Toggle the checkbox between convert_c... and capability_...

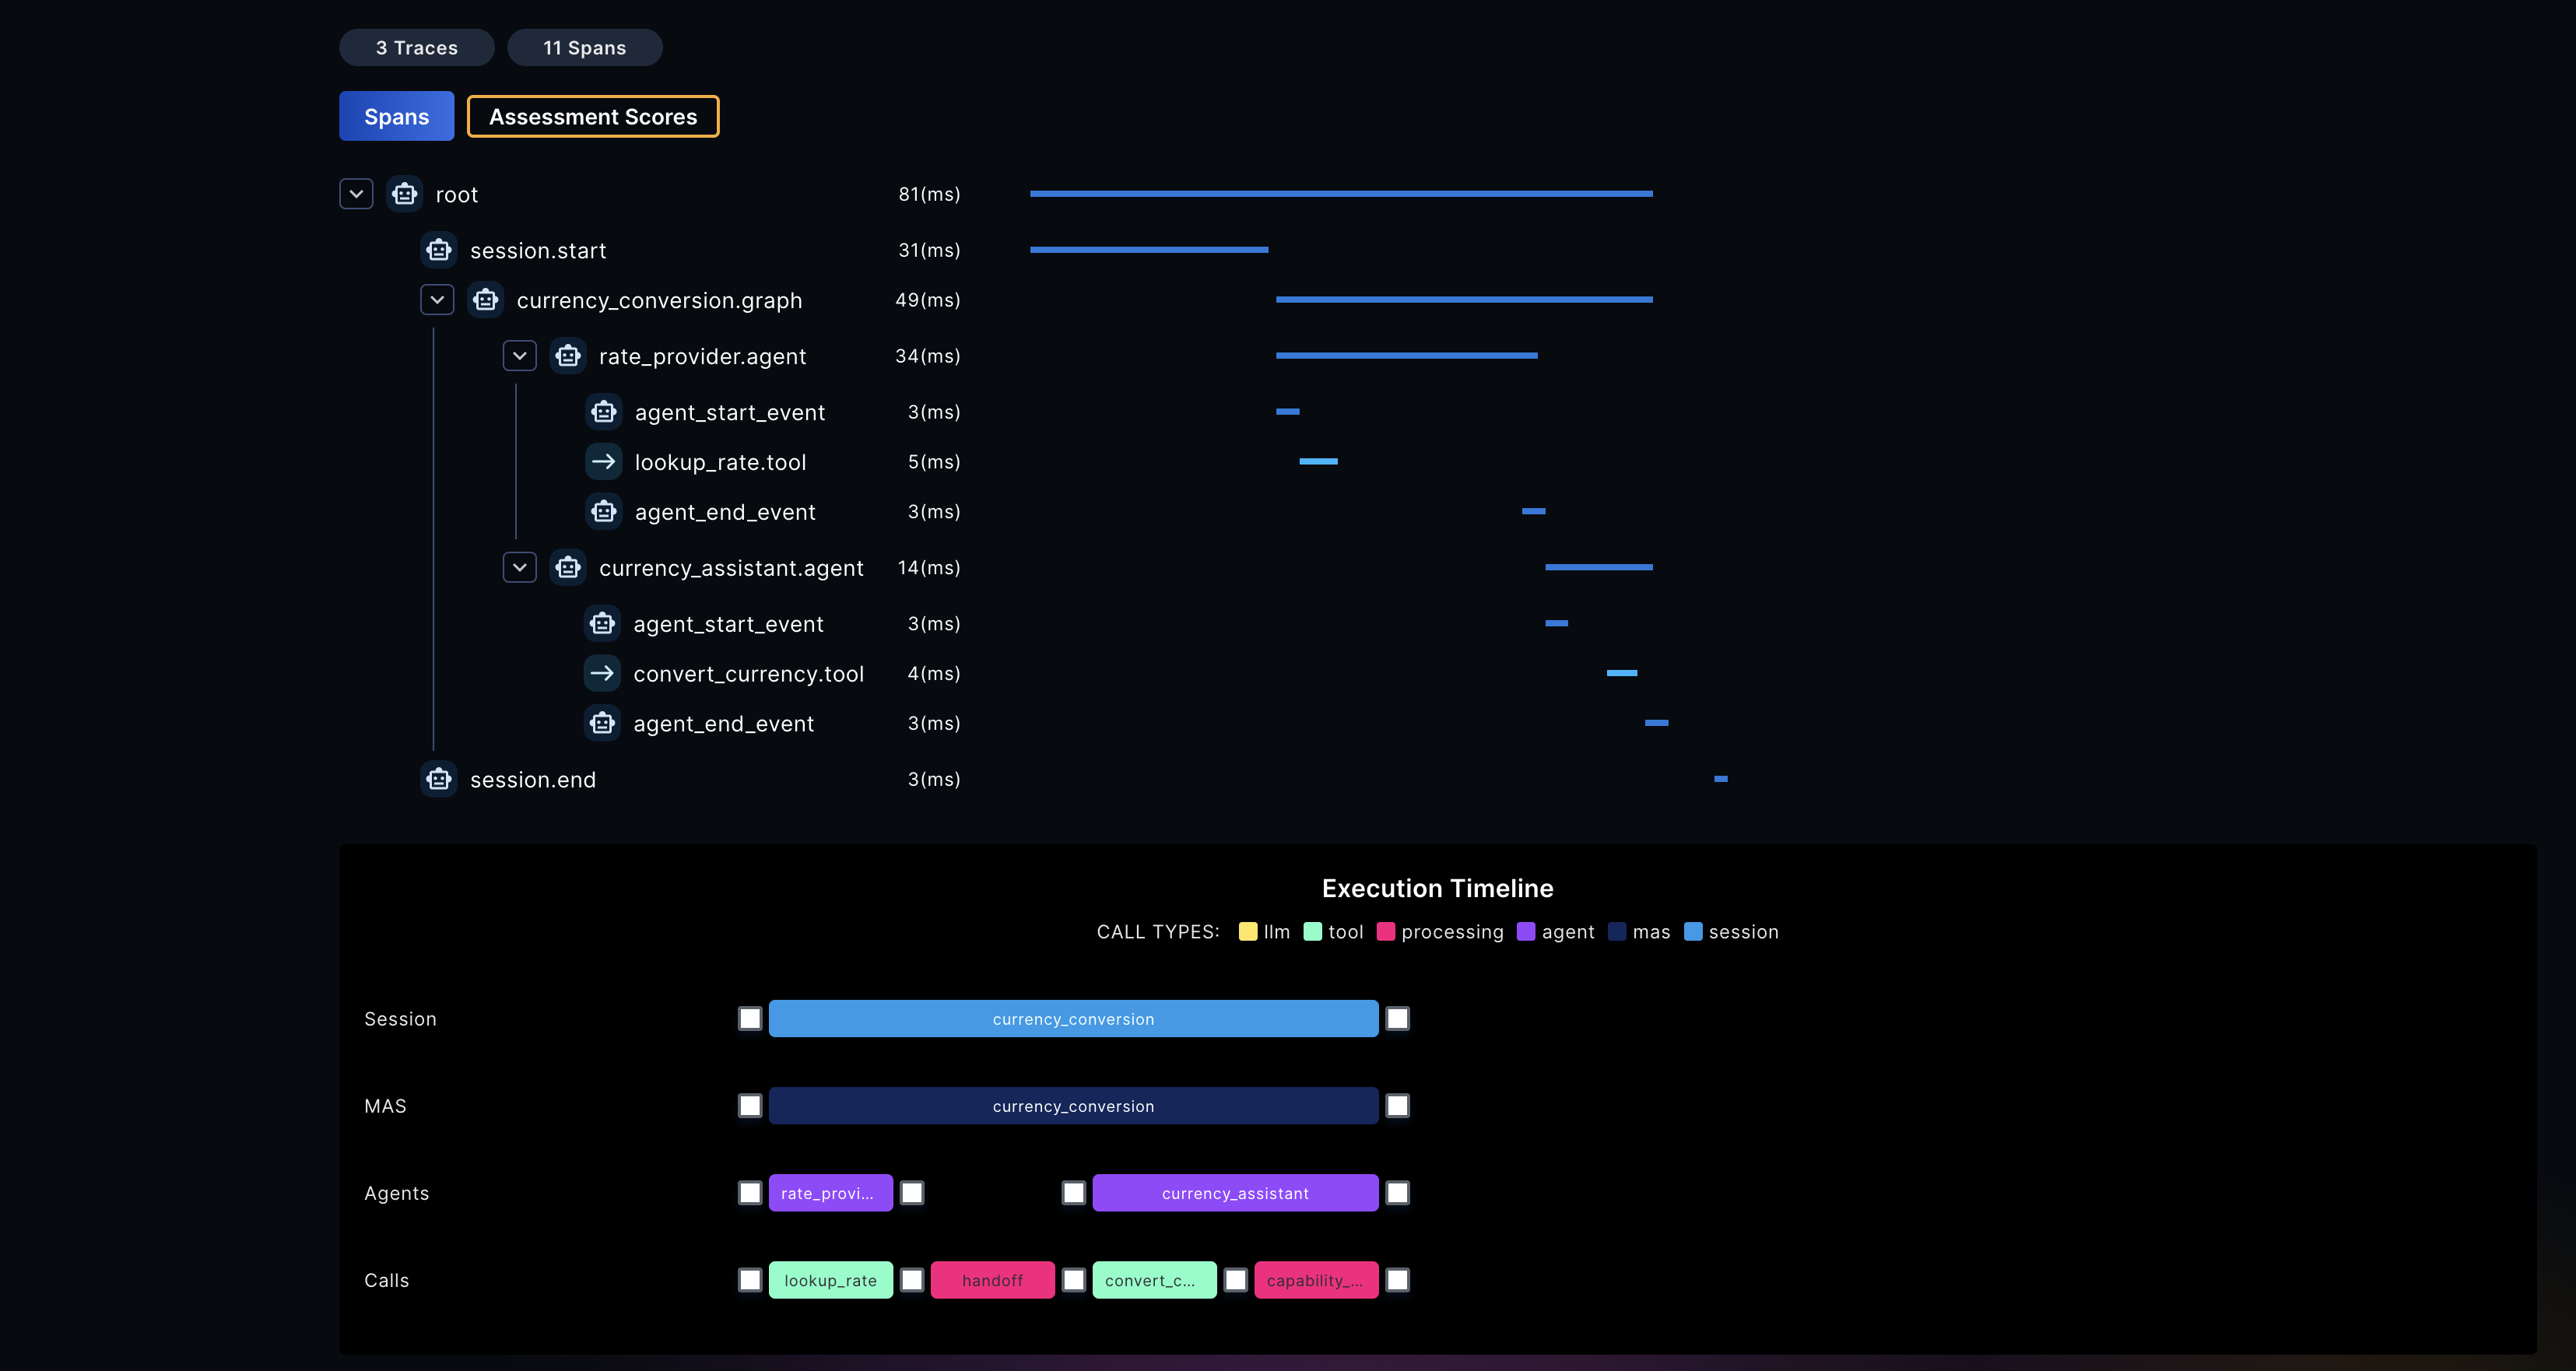click(x=1236, y=1280)
